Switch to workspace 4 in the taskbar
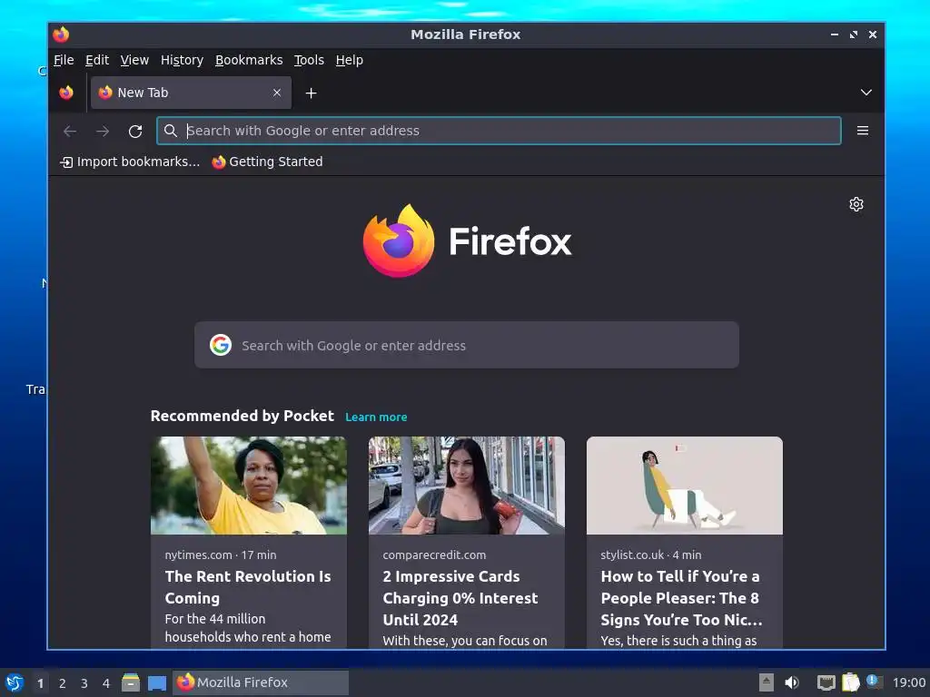Viewport: 930px width, 697px height. [106, 683]
